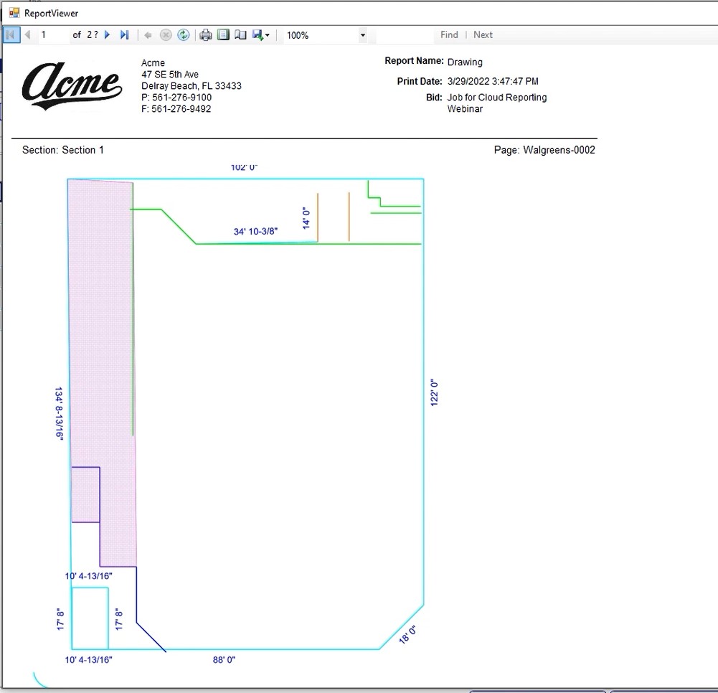Expand the 100% zoom dropdown

point(362,35)
